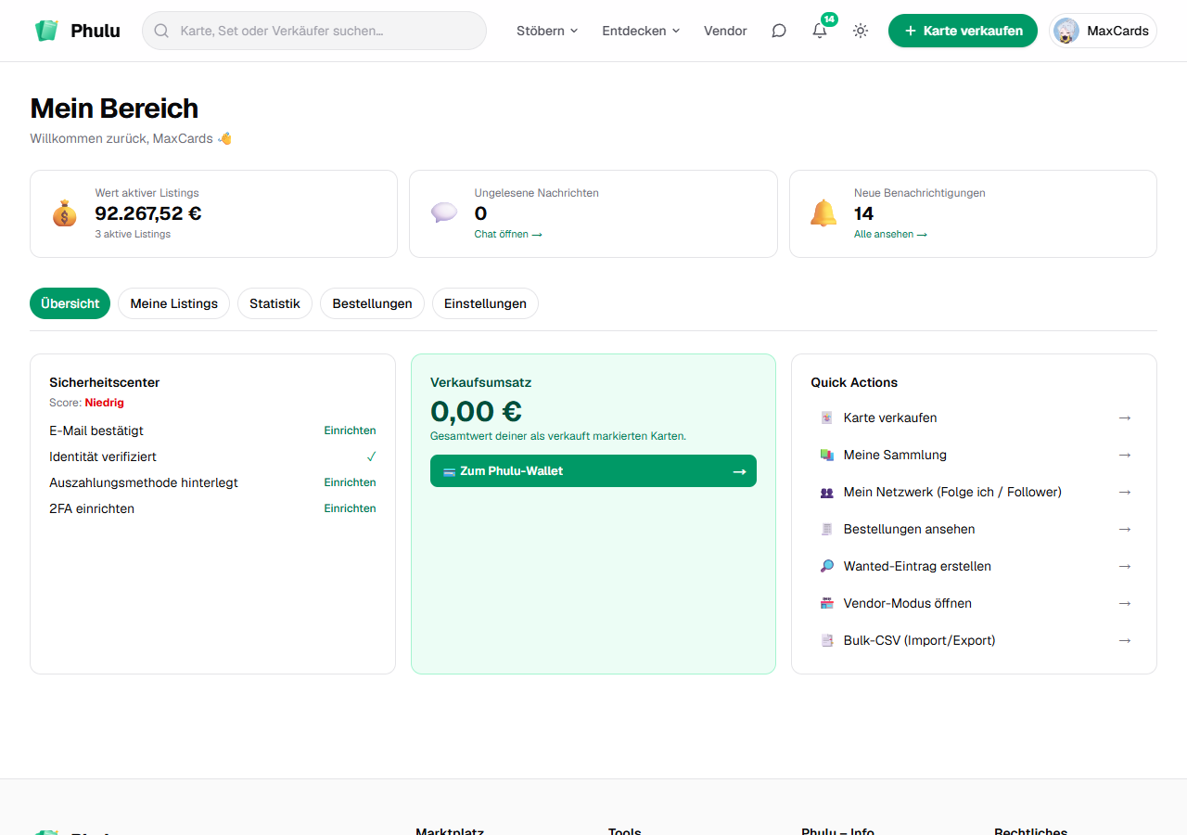The width and height of the screenshot is (1187, 835).
Task: Click the Phulu logo icon
Action: 46,31
